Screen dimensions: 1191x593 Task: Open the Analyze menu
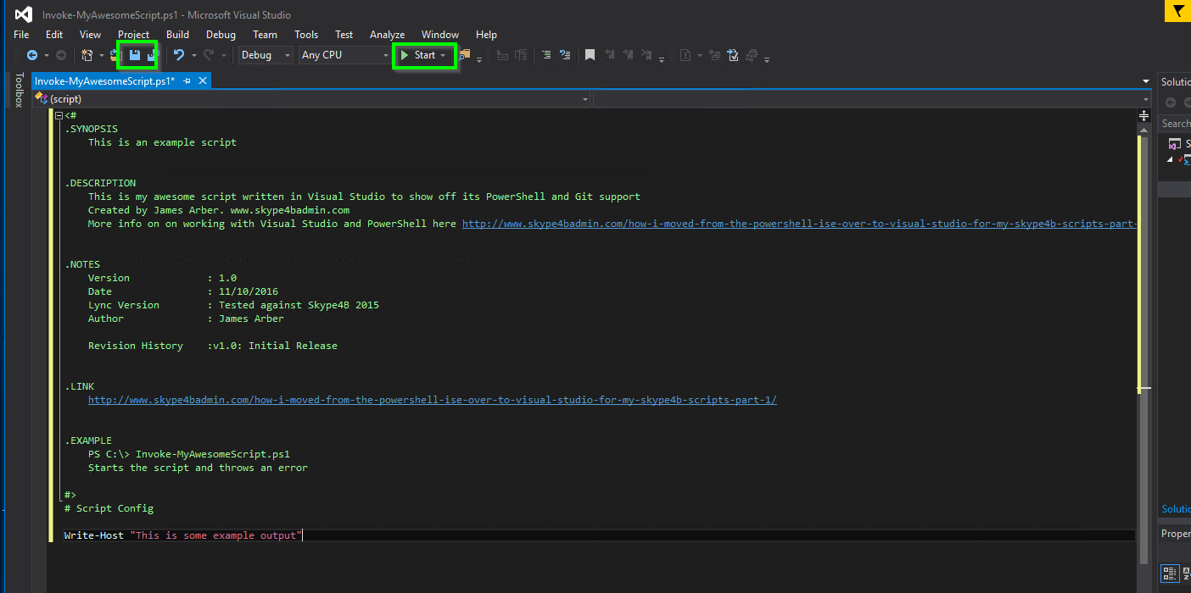[x=387, y=35]
